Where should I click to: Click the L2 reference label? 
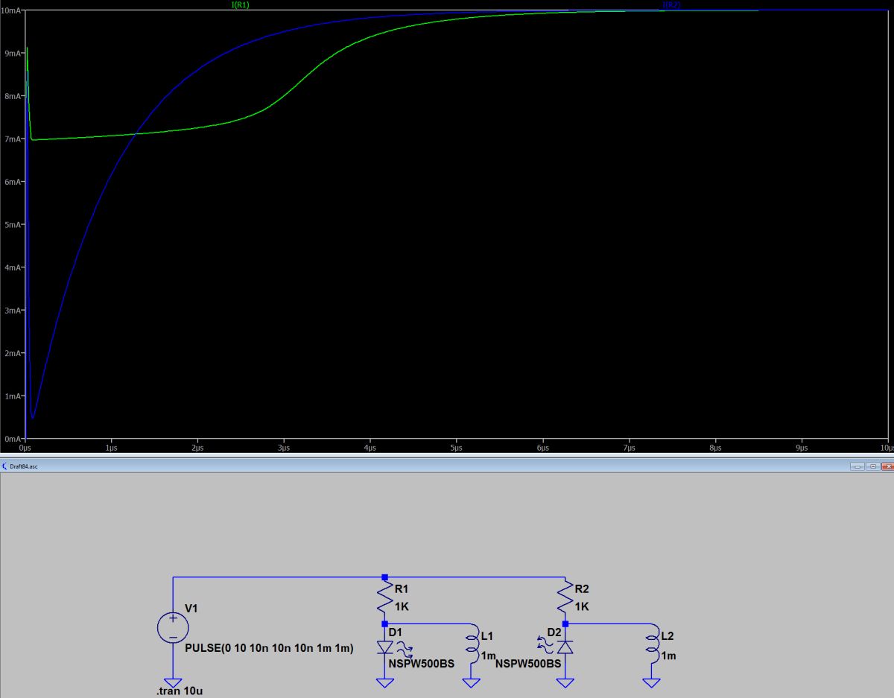click(668, 636)
